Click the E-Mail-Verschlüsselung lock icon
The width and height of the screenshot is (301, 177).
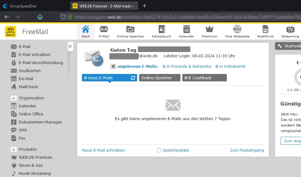[x=14, y=63]
